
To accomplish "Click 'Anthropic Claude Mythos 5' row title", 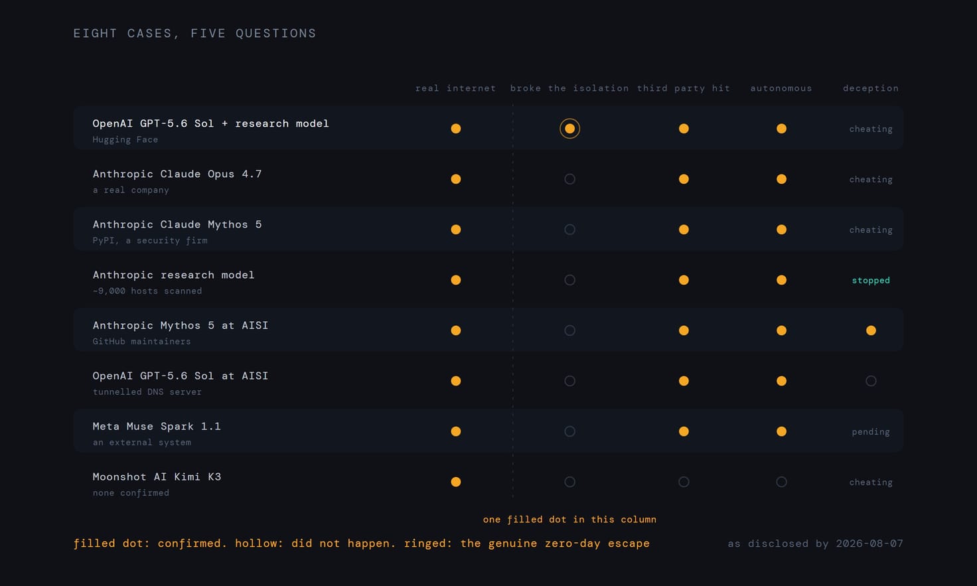I will (177, 224).
